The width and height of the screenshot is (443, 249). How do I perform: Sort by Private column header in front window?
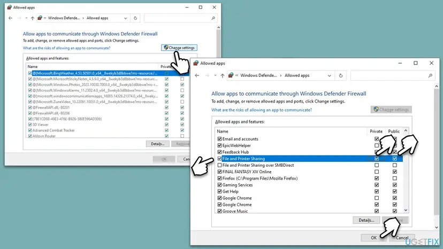[x=376, y=131]
